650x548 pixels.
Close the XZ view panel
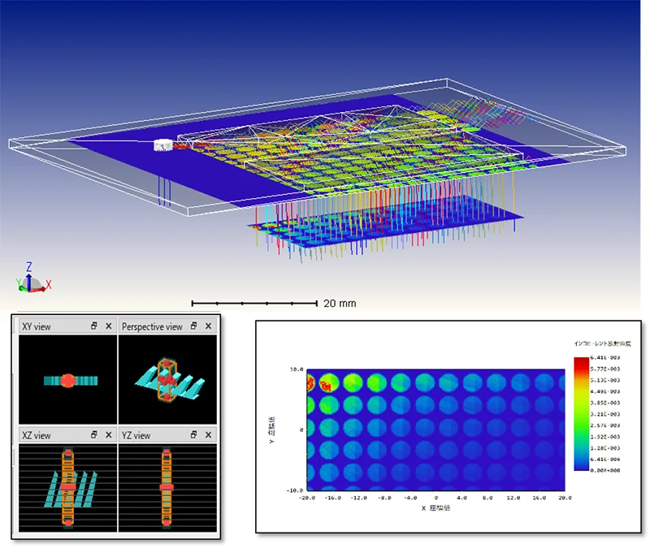point(109,435)
